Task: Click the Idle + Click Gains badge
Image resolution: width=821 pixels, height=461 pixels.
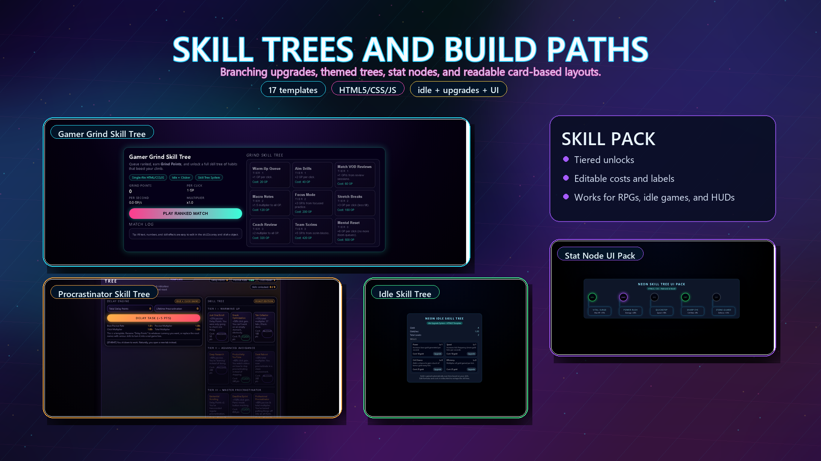Action: click(x=187, y=301)
